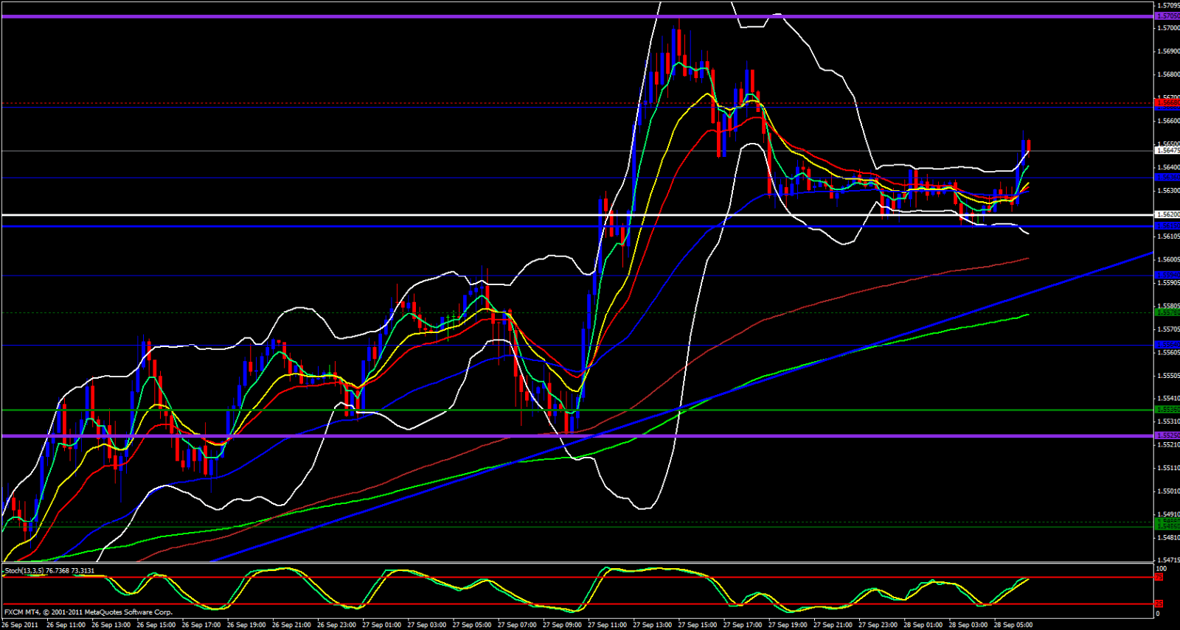Select the white 1.5620 horizontal line label
The image size is (1180, 630).
[x=1166, y=214]
